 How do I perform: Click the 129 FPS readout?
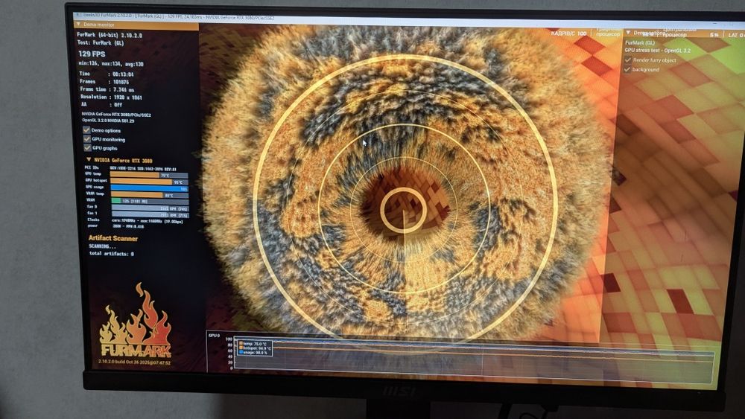(92, 54)
